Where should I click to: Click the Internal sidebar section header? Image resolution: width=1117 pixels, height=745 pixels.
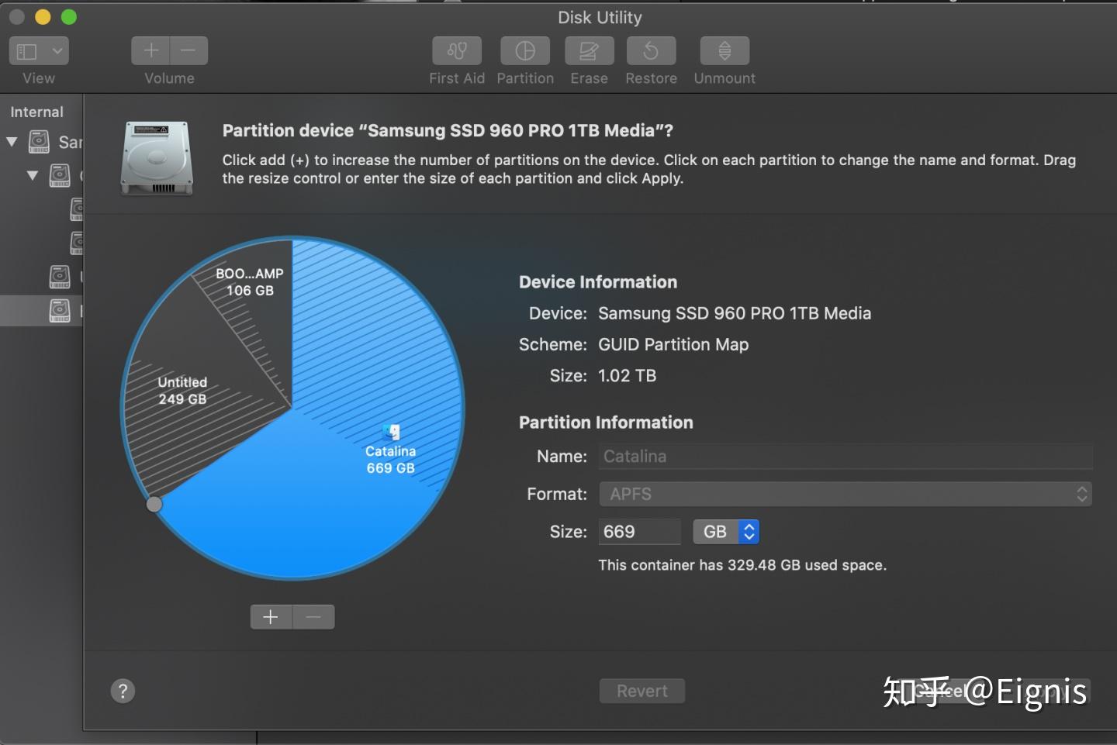[x=36, y=112]
